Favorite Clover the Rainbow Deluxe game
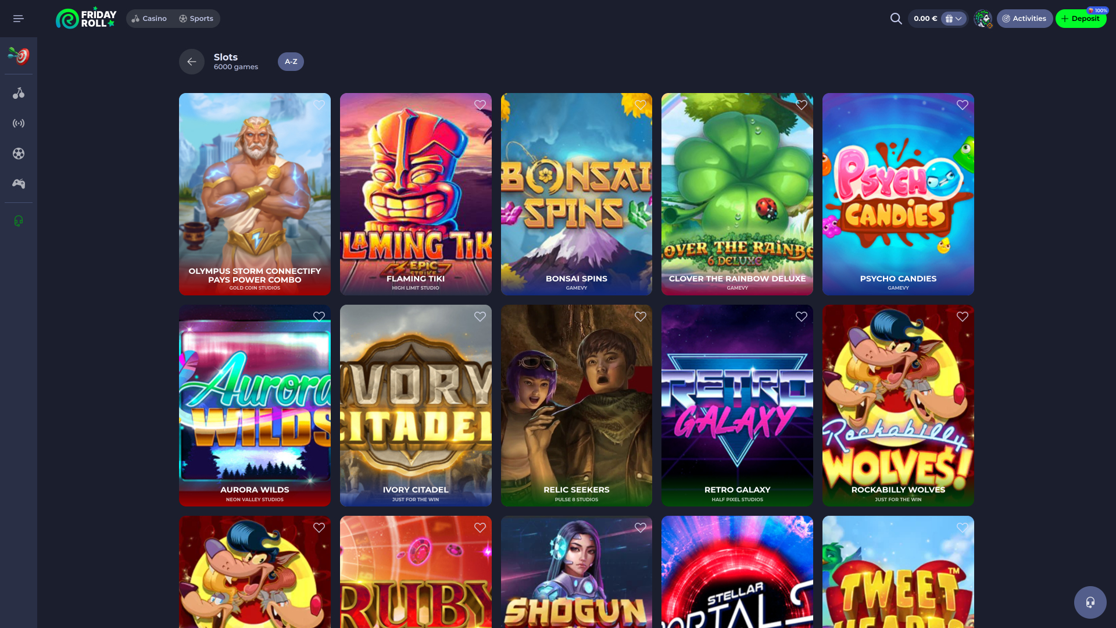This screenshot has height=628, width=1116. tap(802, 105)
